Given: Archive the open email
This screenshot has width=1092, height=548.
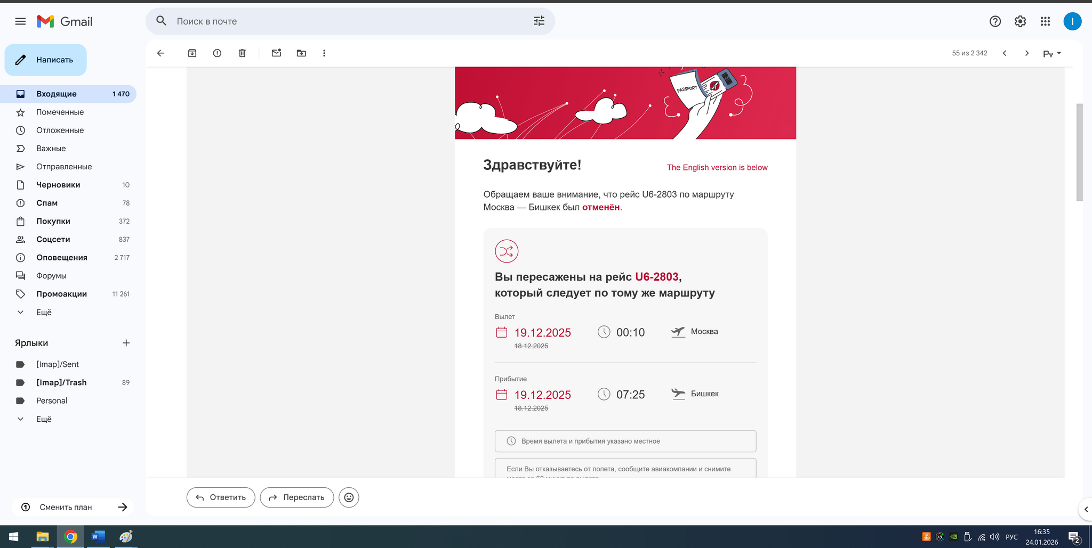Looking at the screenshot, I should click(192, 53).
